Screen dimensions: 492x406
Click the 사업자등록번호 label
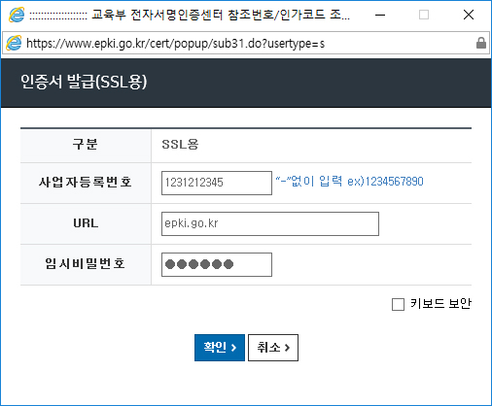pyautogui.click(x=86, y=182)
